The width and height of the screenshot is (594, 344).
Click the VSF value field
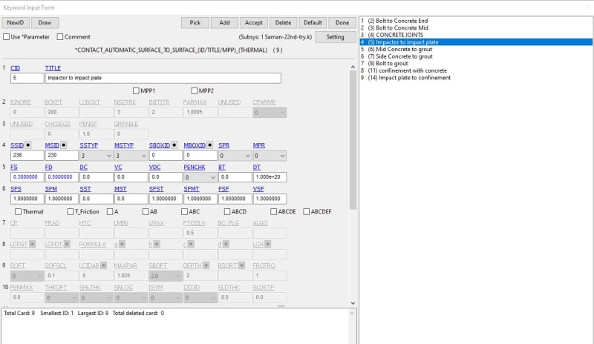point(270,199)
